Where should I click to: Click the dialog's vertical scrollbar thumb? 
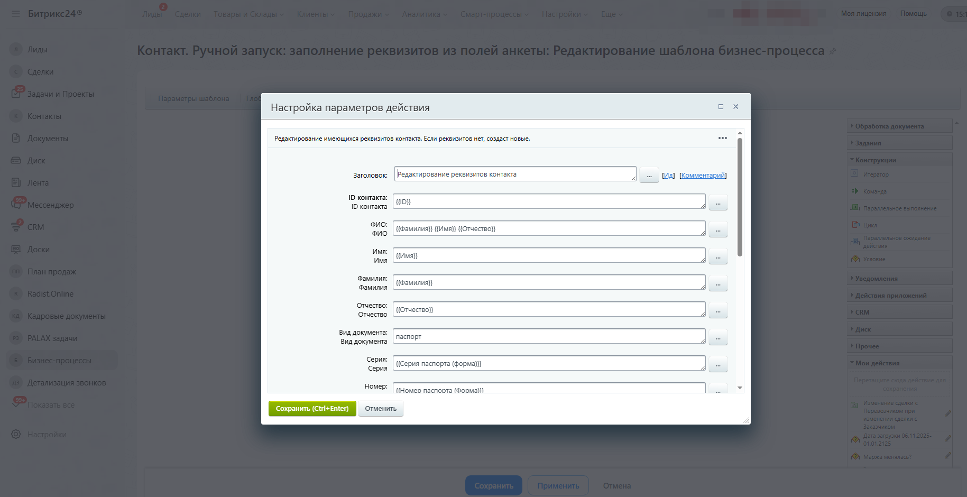(x=740, y=196)
